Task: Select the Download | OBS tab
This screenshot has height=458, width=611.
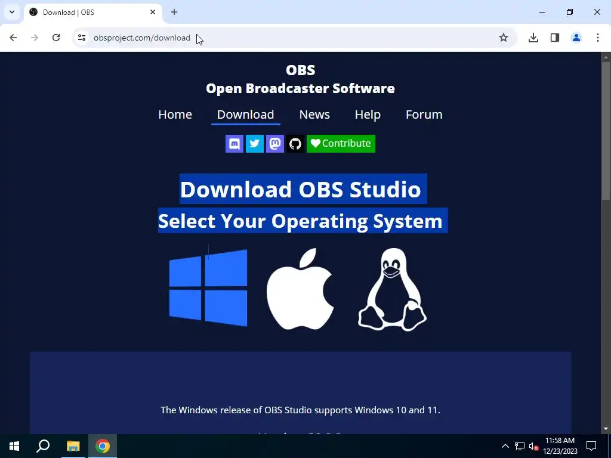Action: [93, 13]
